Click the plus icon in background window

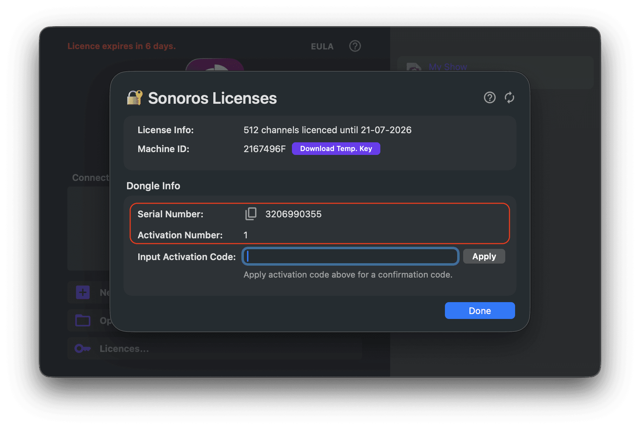(83, 292)
